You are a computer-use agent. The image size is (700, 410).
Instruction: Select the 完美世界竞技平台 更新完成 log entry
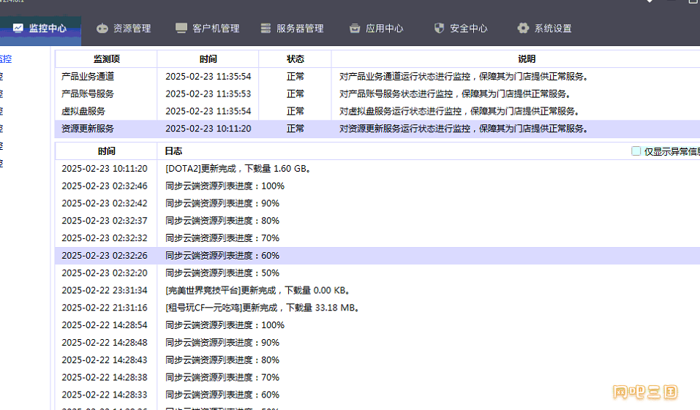(377, 290)
